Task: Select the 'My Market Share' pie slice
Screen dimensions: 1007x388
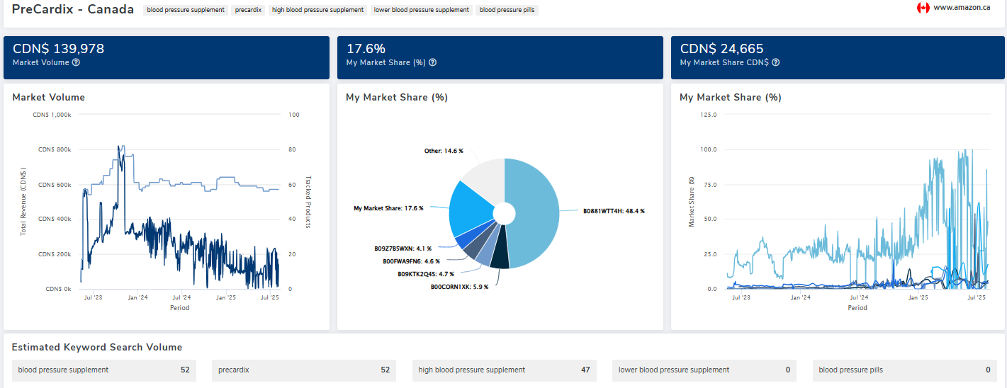Action: pos(470,209)
